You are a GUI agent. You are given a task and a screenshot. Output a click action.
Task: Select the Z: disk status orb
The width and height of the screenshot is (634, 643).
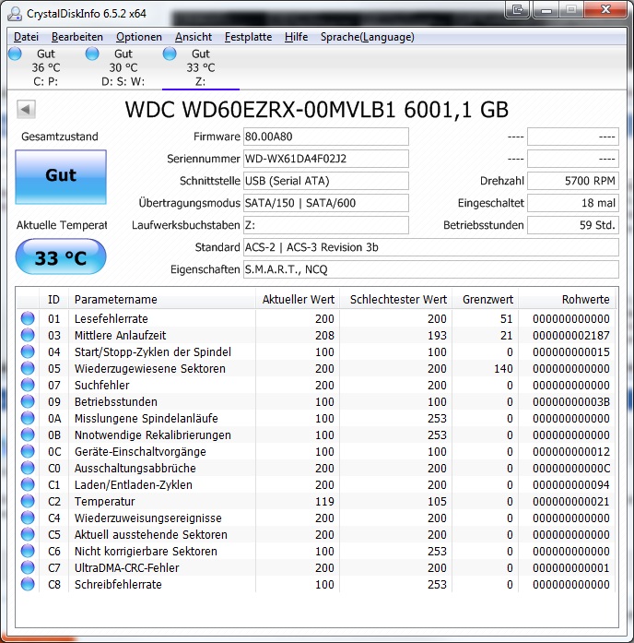coord(170,54)
